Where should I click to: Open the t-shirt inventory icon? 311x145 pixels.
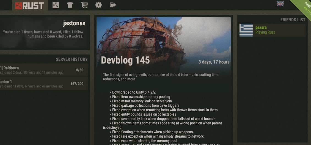70,5
